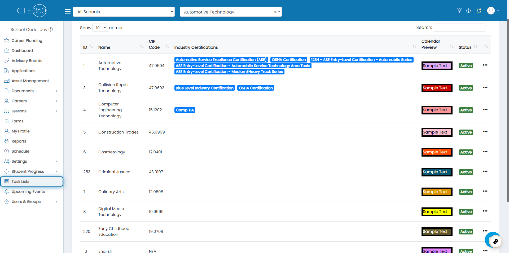Open Advisory Boards in the sidebar

pos(27,61)
